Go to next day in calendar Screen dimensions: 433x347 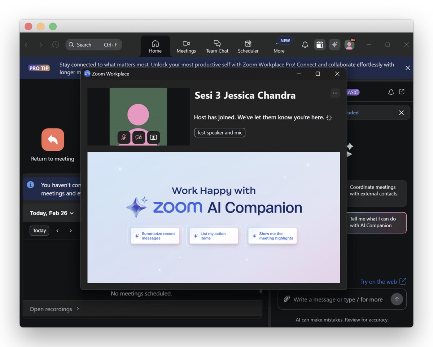[x=71, y=231]
